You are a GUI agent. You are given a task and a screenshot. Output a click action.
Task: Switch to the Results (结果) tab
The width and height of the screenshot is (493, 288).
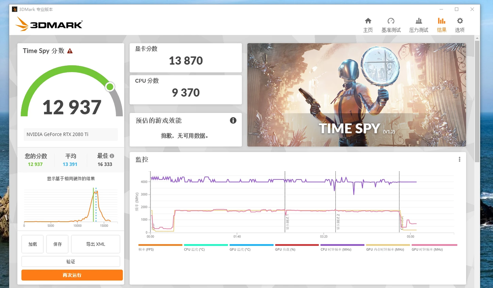click(441, 25)
